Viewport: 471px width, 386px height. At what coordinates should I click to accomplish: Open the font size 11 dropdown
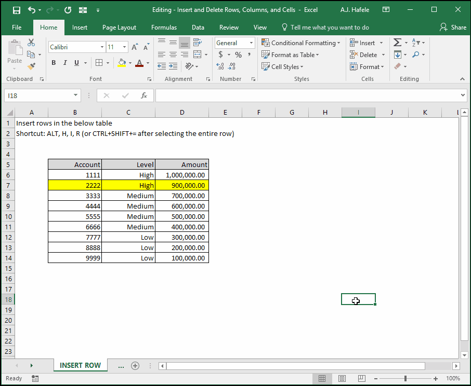click(x=124, y=47)
